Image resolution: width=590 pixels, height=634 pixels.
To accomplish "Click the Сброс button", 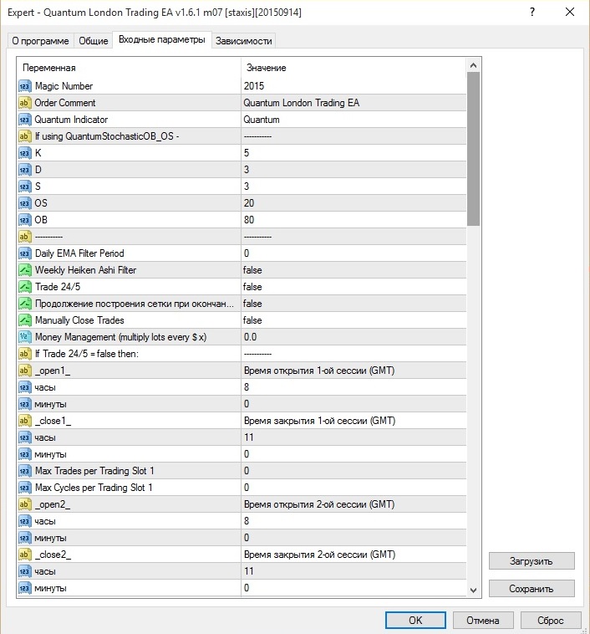I will click(x=551, y=621).
